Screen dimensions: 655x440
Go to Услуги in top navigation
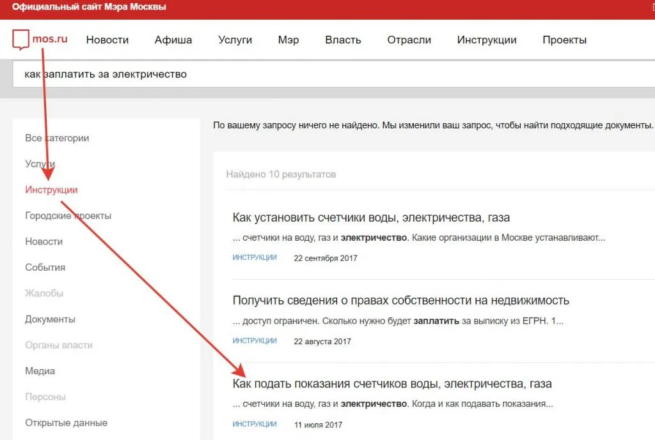(235, 40)
